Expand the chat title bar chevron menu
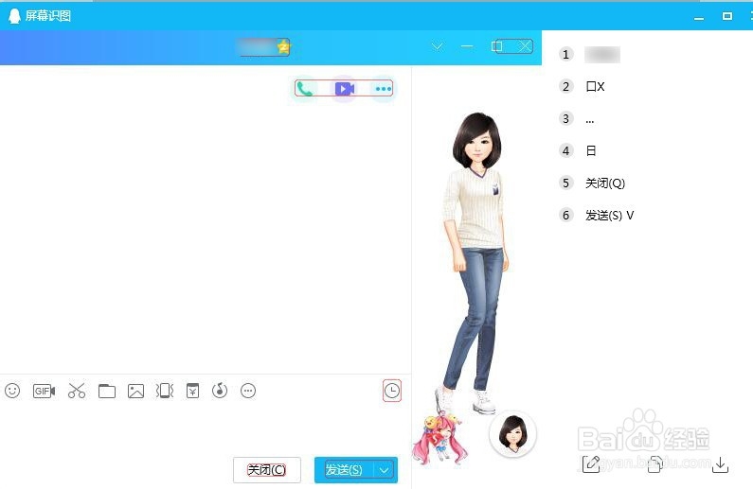 [x=437, y=46]
